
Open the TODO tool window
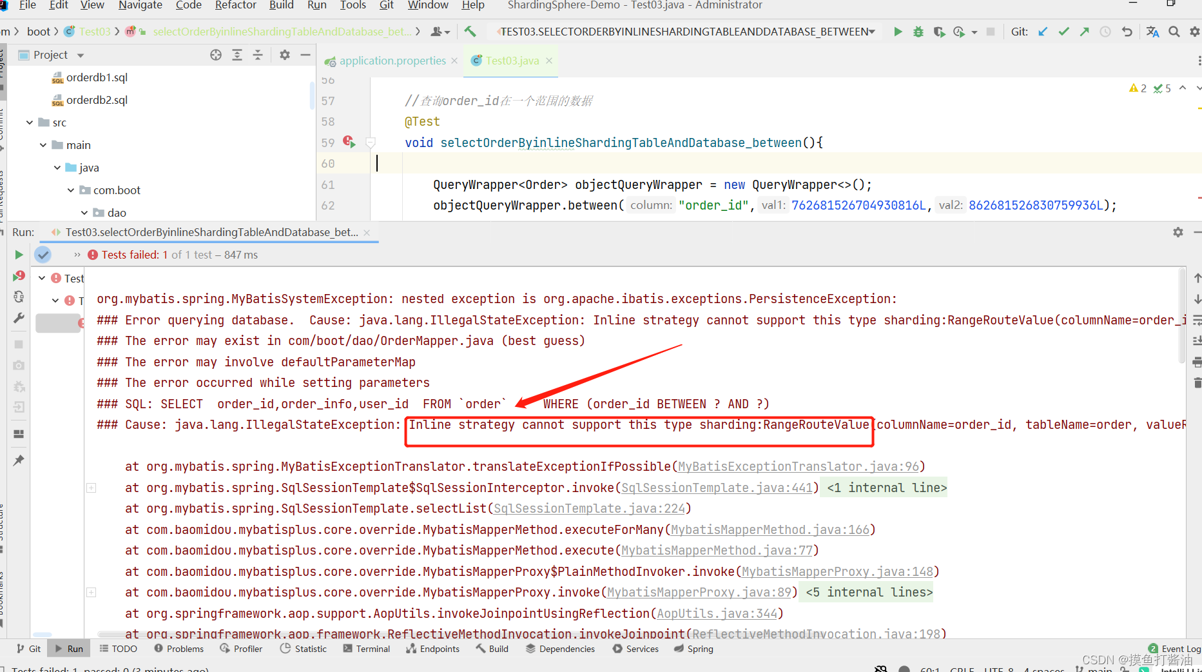[118, 649]
